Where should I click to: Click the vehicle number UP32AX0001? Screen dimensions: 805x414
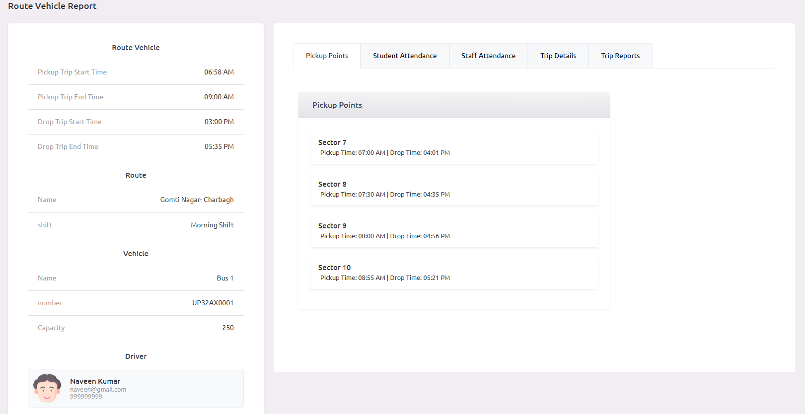pyautogui.click(x=213, y=303)
